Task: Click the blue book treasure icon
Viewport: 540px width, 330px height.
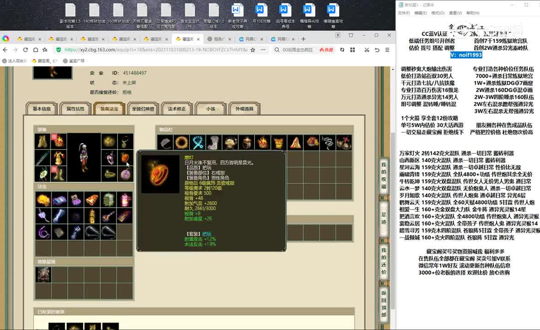Action: 59,200
